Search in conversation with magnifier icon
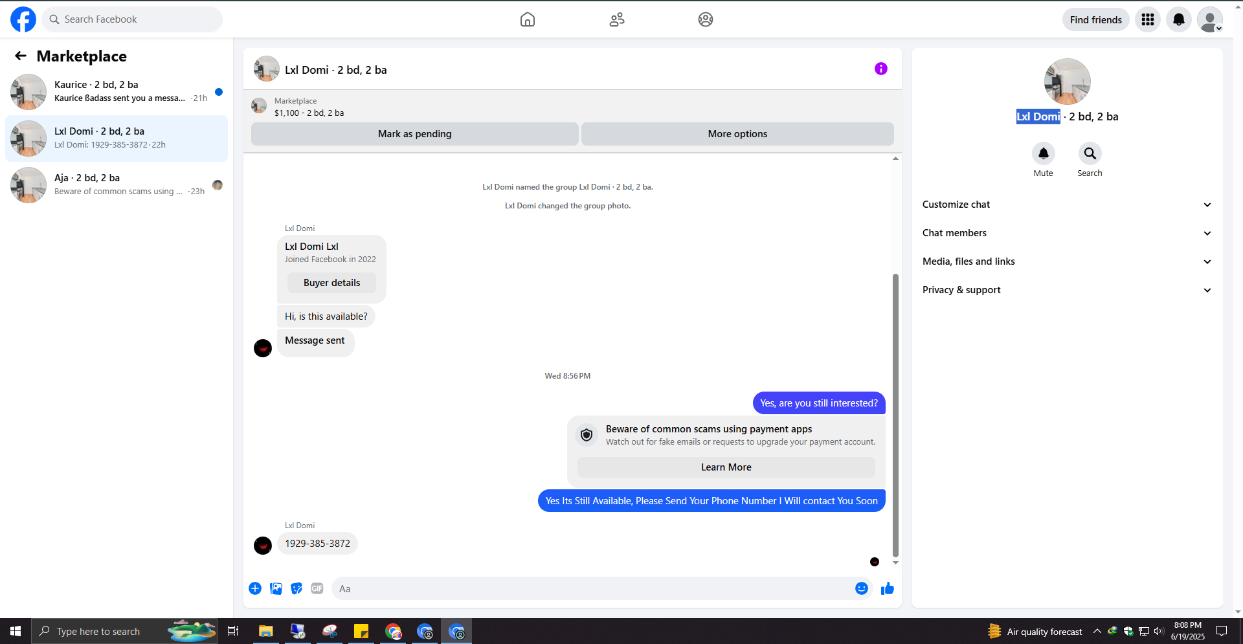Image resolution: width=1243 pixels, height=644 pixels. click(1090, 153)
